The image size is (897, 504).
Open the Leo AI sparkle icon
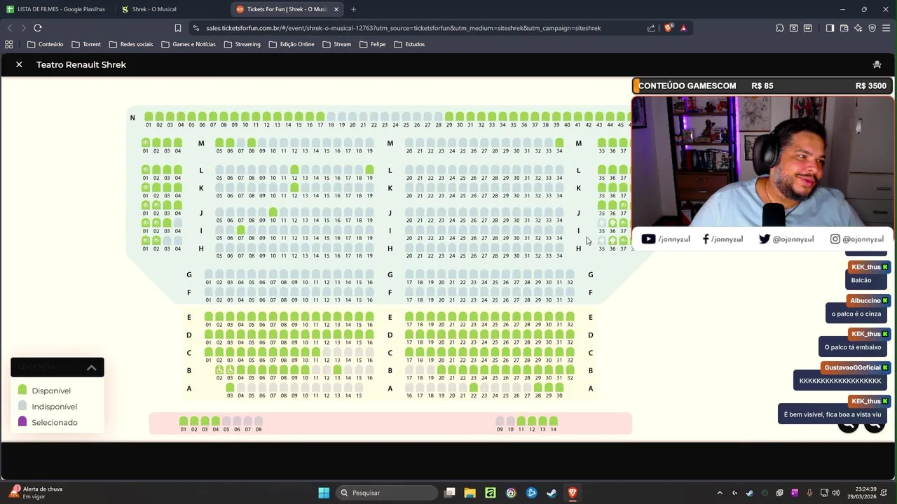pyautogui.click(x=858, y=28)
